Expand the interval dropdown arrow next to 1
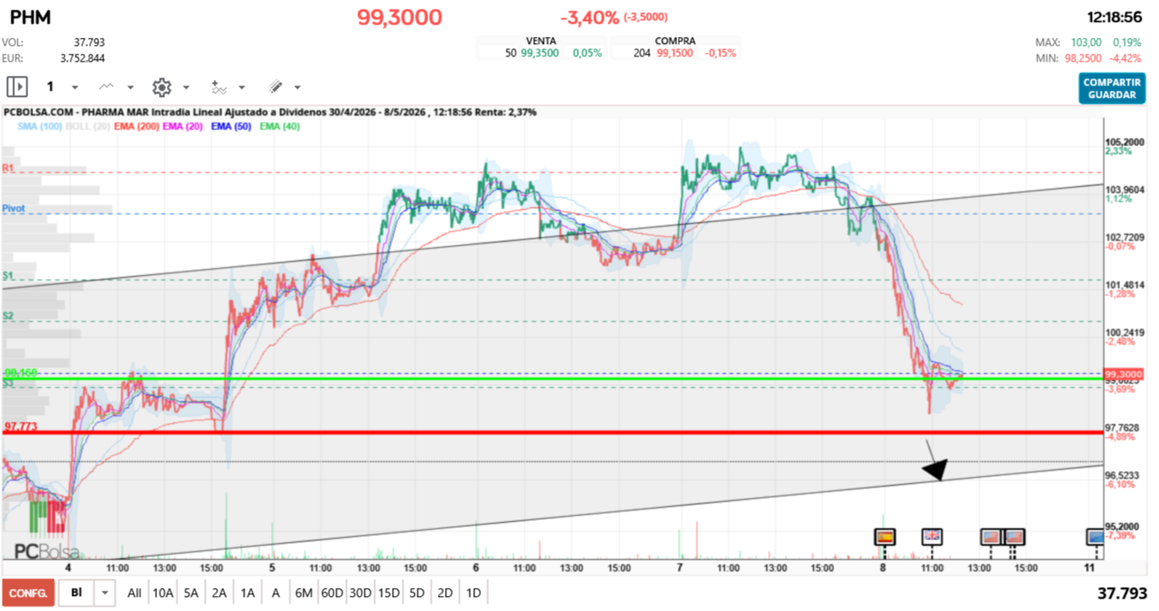Image resolution: width=1159 pixels, height=611 pixels. 74,87
